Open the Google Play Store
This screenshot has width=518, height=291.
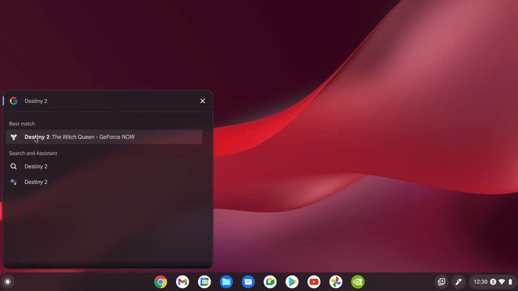coord(292,281)
